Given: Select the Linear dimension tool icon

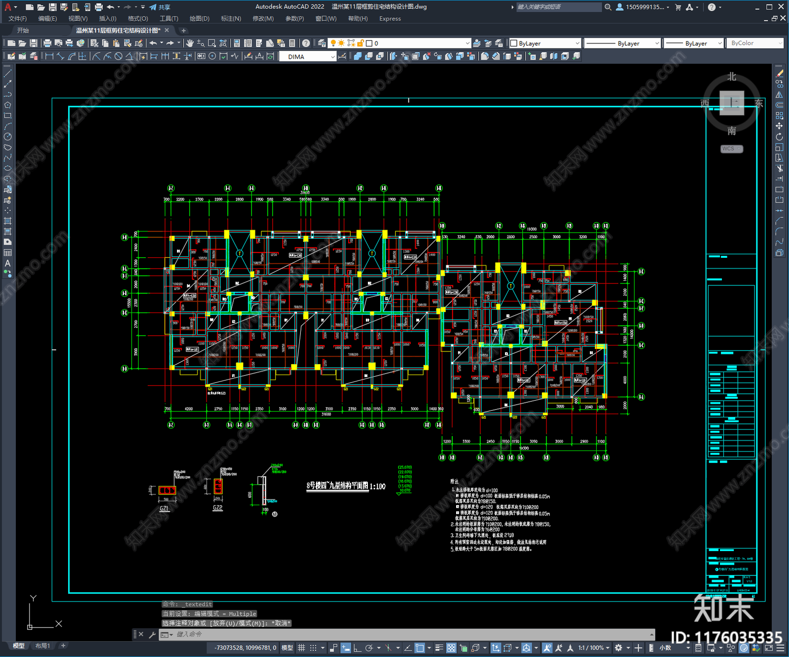Looking at the screenshot, I should click(49, 56).
